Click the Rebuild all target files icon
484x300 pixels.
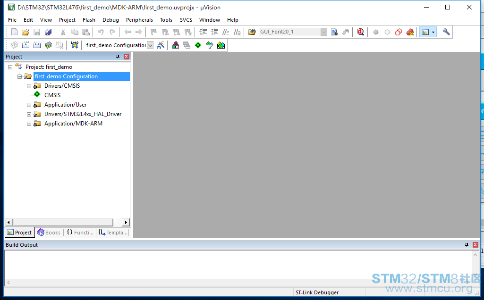37,45
